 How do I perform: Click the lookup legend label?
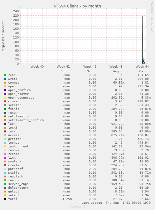14,143
